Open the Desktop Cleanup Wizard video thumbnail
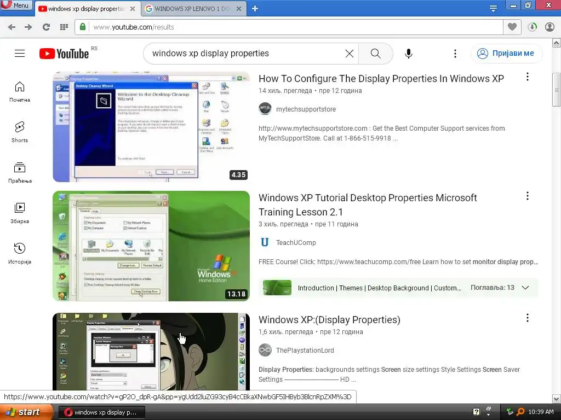 (151, 127)
